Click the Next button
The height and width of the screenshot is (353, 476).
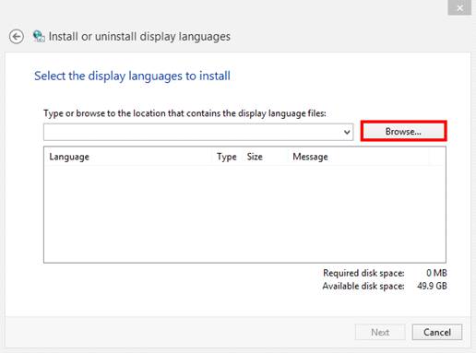[x=380, y=332]
